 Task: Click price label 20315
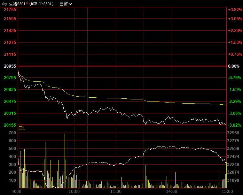tap(10, 113)
